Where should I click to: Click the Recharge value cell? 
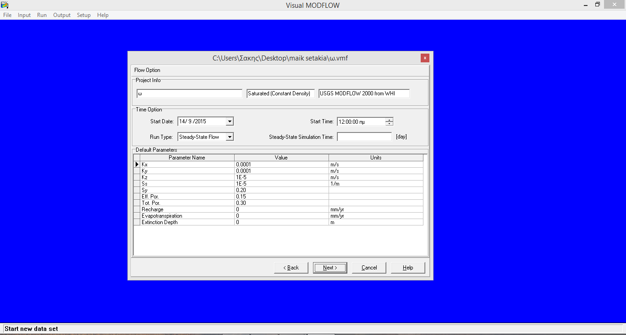click(281, 209)
